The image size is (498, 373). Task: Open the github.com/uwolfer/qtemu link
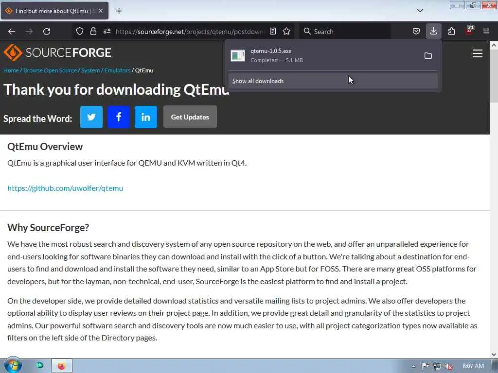point(65,188)
